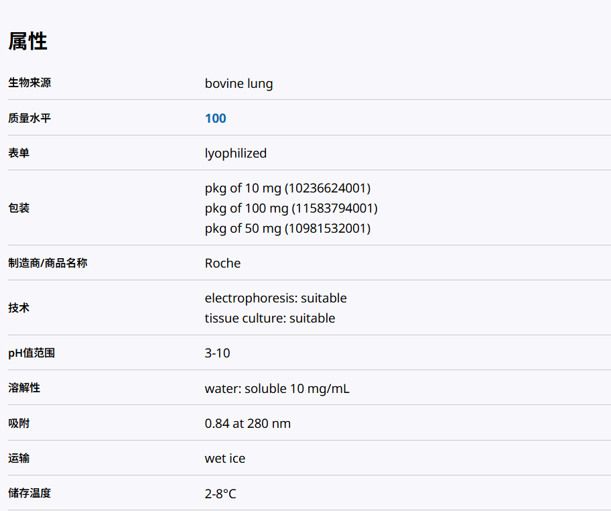The width and height of the screenshot is (611, 511).
Task: Click the '0.84 at 280 nm' absorption value
Action: coord(247,424)
